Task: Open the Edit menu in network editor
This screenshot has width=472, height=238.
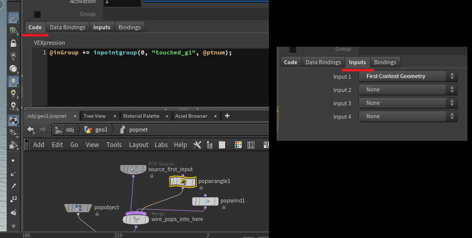Action: (x=57, y=144)
